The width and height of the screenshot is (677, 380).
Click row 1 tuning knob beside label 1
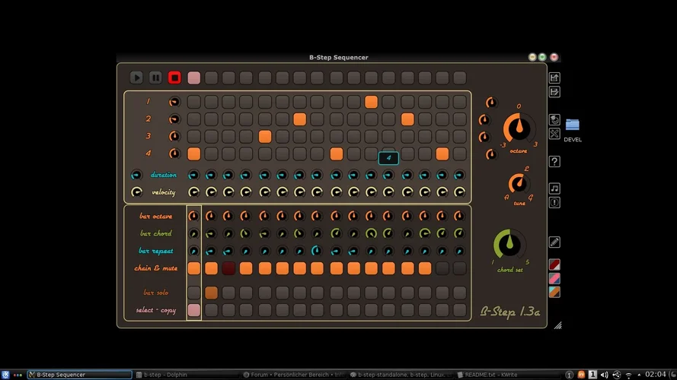174,102
